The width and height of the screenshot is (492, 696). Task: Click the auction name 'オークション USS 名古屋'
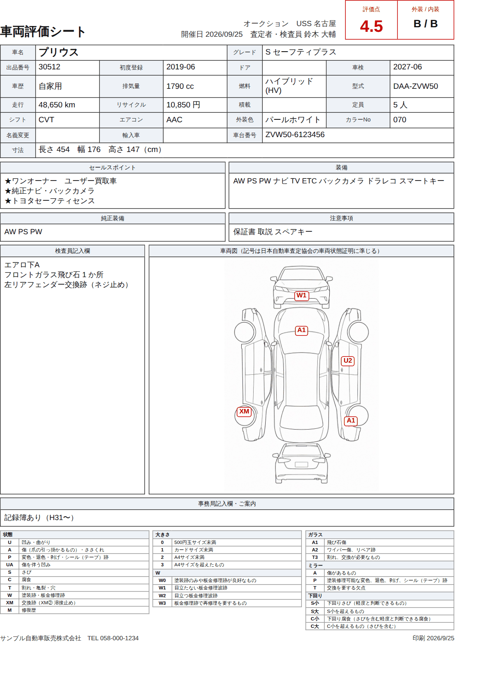click(x=290, y=24)
